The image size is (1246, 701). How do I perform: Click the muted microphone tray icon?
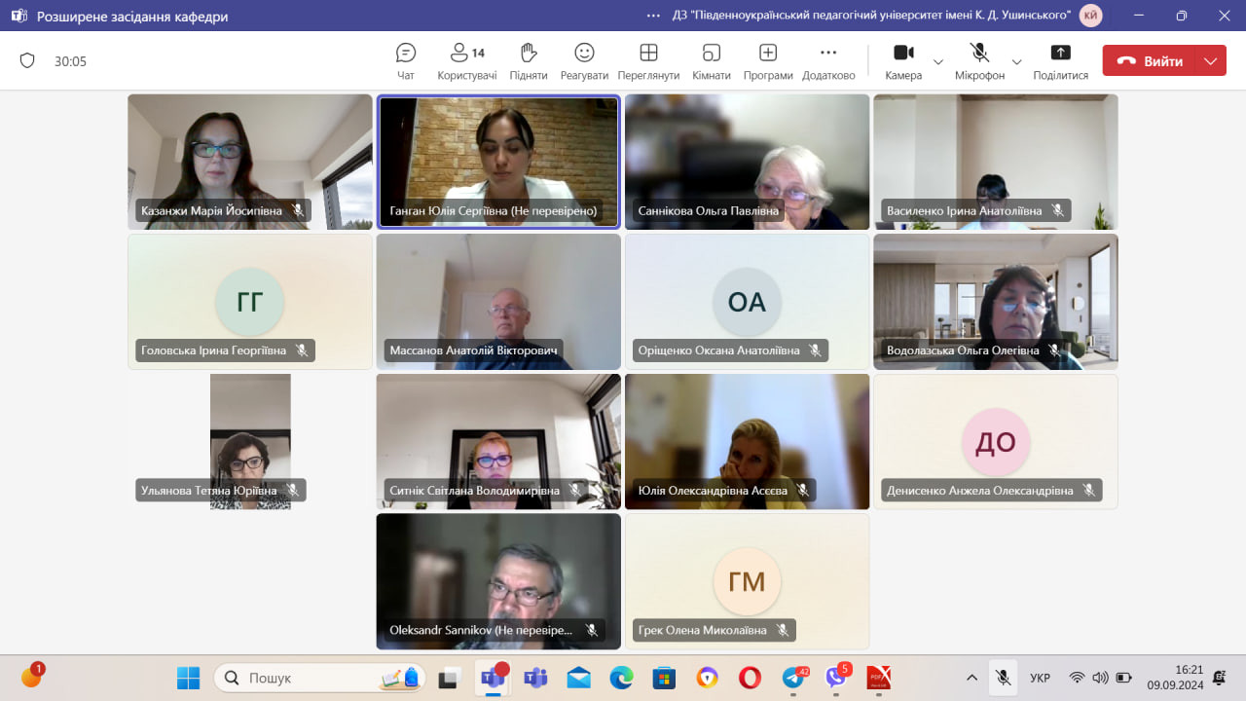tap(1003, 678)
